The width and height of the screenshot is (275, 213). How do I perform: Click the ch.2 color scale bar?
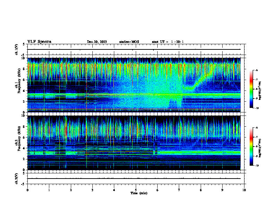coord(251,147)
